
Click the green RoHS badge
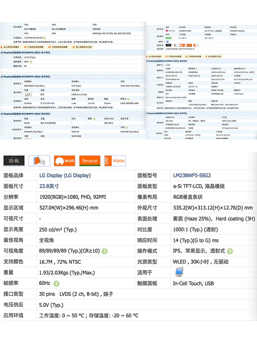tap(169, 38)
